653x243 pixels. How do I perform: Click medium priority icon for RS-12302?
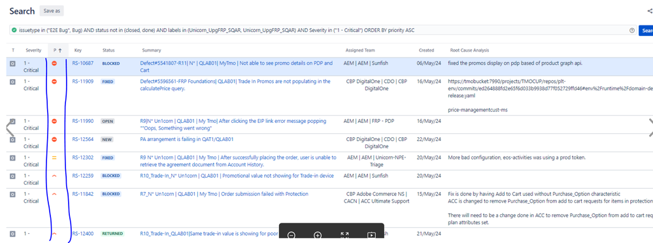pos(54,157)
